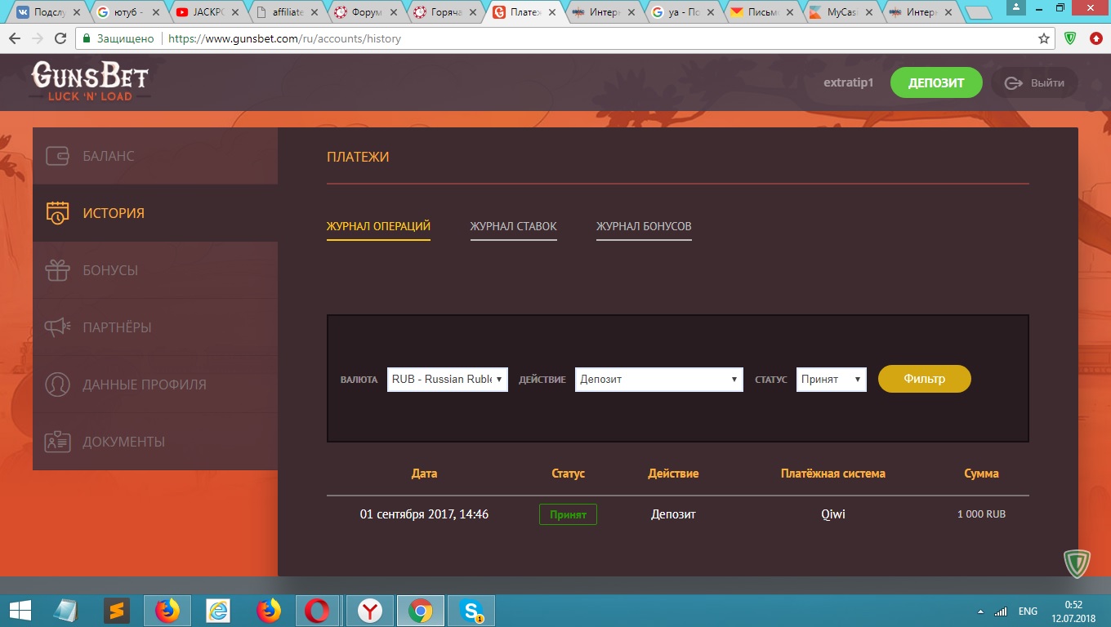The width and height of the screenshot is (1111, 627).
Task: Click the shield overlay icon at page bottom-right
Action: point(1078,564)
